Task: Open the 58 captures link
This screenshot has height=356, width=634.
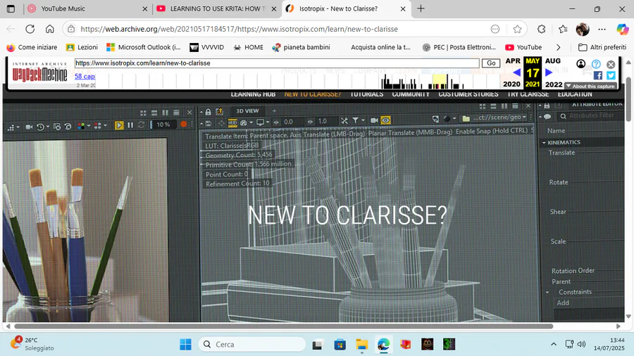Action: (x=85, y=76)
